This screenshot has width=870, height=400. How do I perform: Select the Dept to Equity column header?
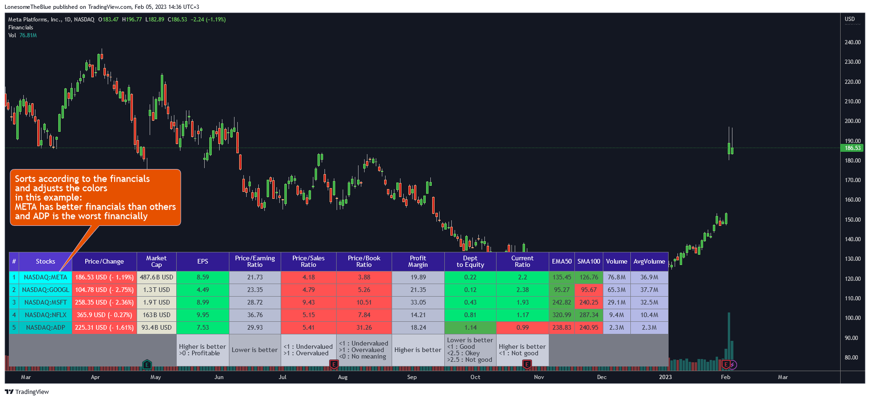click(470, 262)
